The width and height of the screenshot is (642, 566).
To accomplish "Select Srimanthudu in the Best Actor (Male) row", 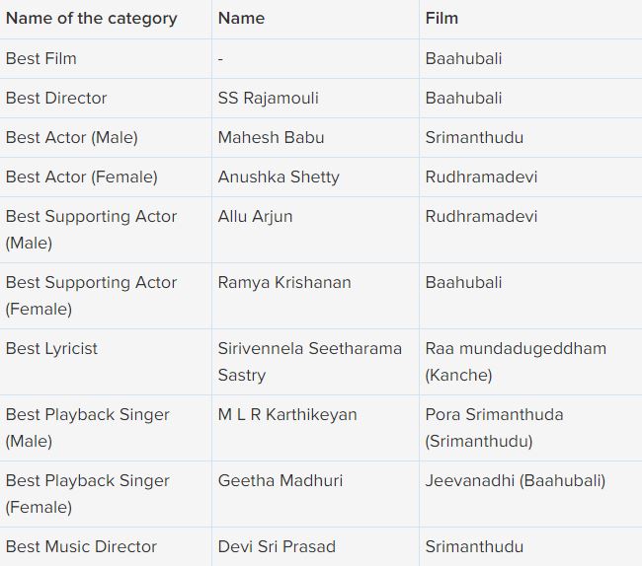I will [x=474, y=137].
